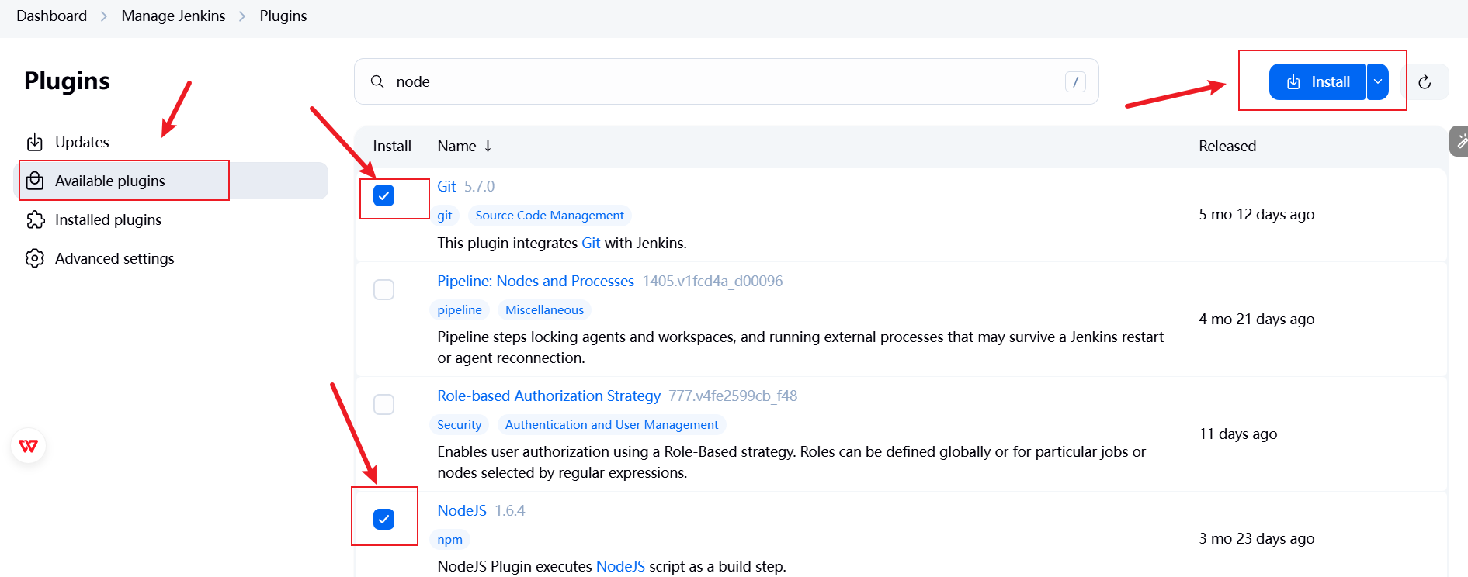Click '4 mo 21 days ago' release date
The width and height of the screenshot is (1468, 577).
[x=1257, y=319]
